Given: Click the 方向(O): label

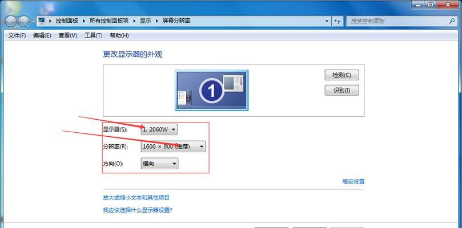Looking at the screenshot, I should pos(113,164).
